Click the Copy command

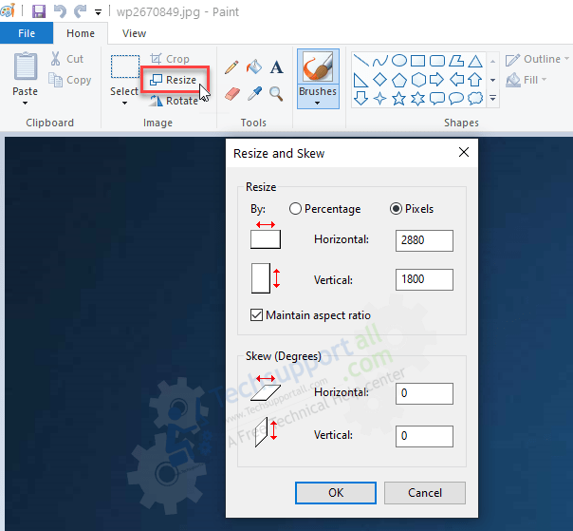click(70, 80)
